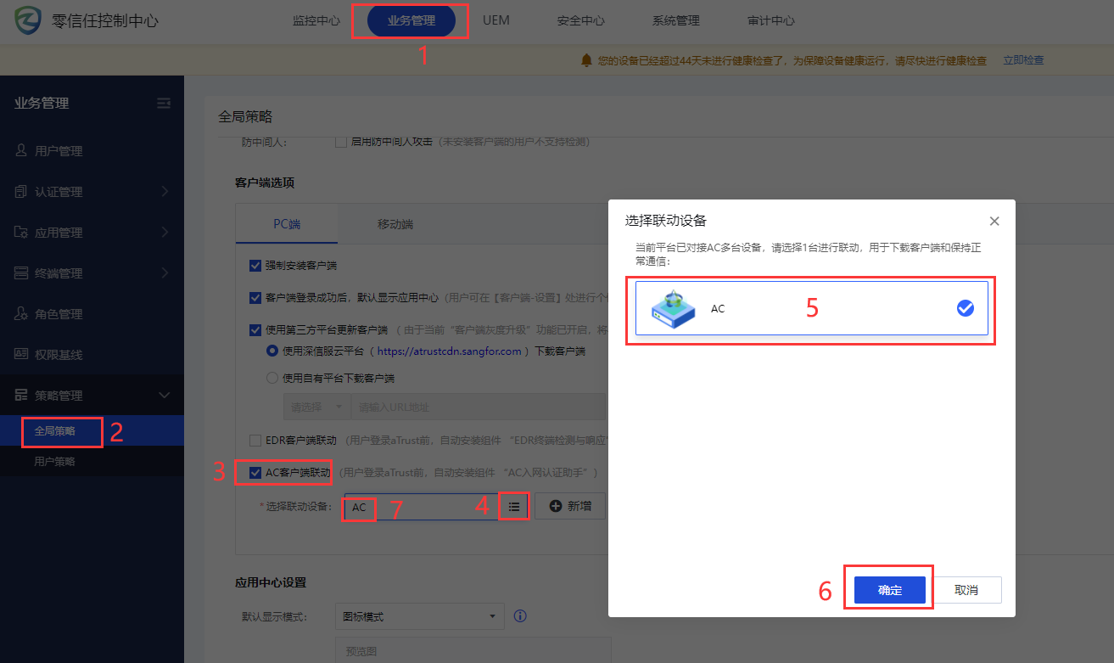
Task: Open 全局策略 in the sidebar
Action: [55, 431]
